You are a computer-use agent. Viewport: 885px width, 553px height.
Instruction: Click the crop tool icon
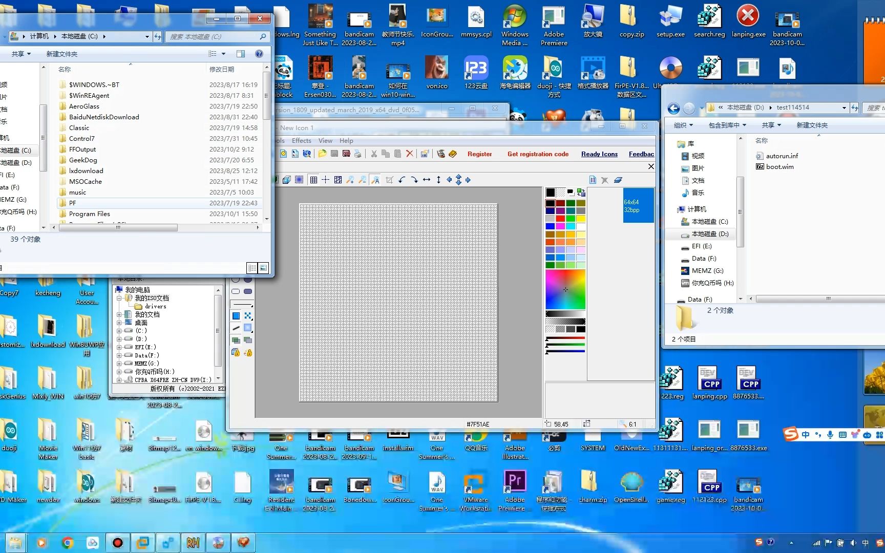coord(389,180)
